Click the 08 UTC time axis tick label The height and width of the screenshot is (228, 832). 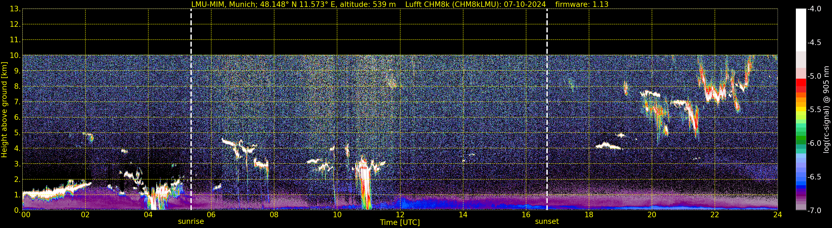pyautogui.click(x=274, y=215)
